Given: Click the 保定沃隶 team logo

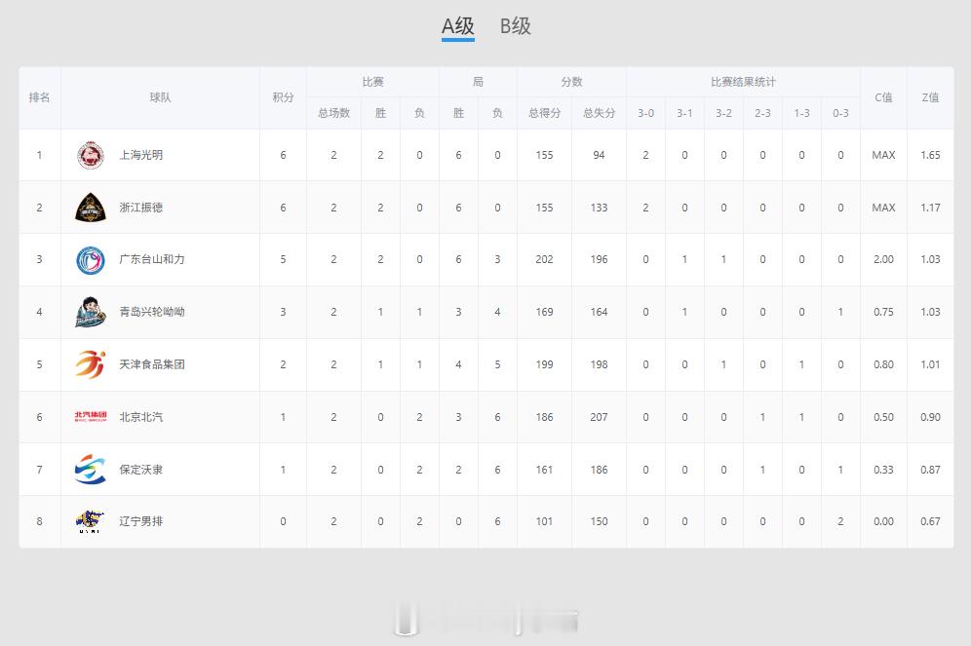Looking at the screenshot, I should (x=91, y=470).
